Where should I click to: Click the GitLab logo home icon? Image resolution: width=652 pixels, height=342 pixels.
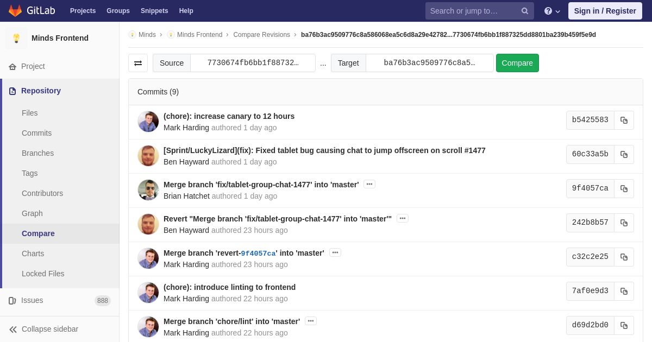[15, 11]
